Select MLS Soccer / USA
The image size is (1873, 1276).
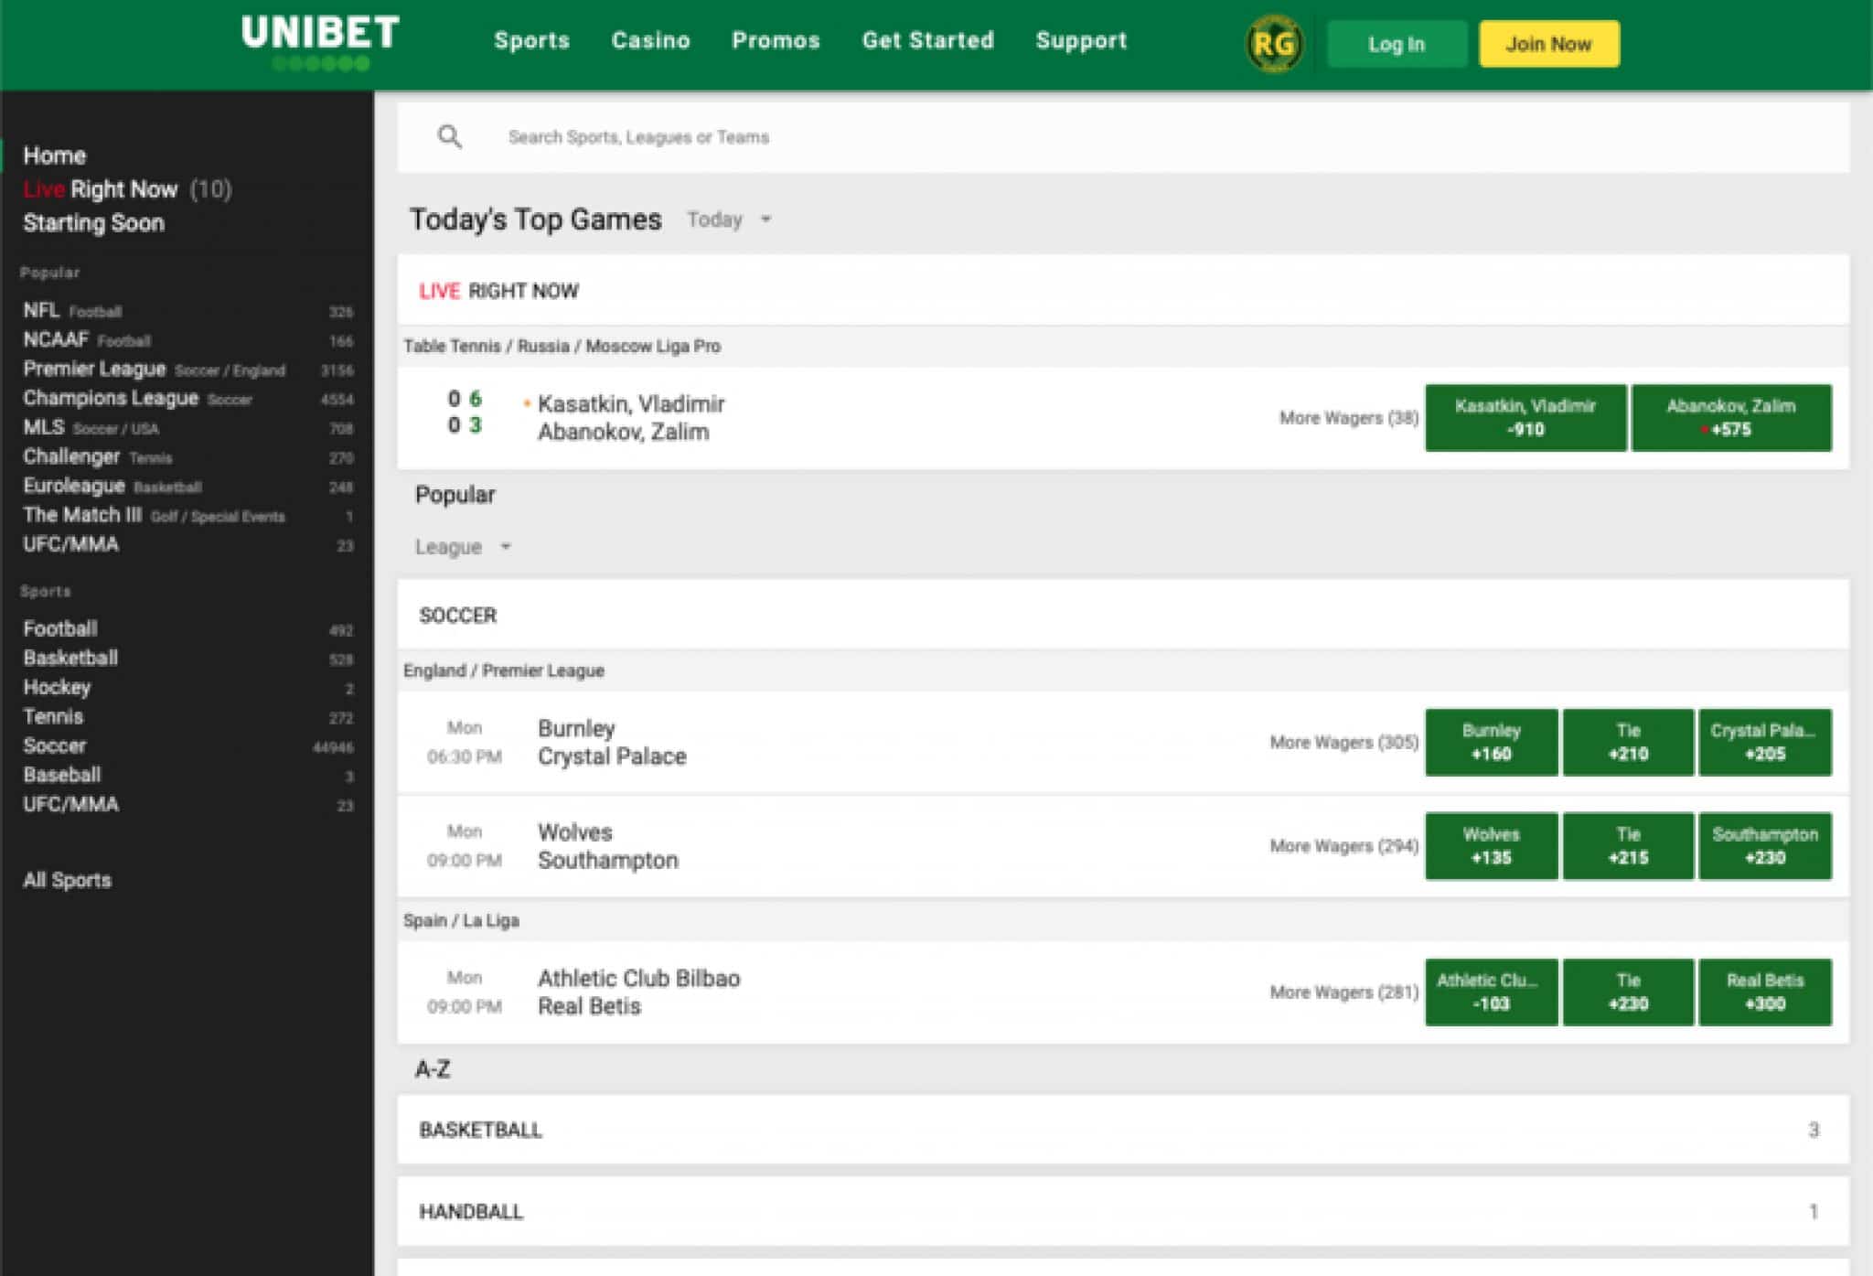[187, 428]
